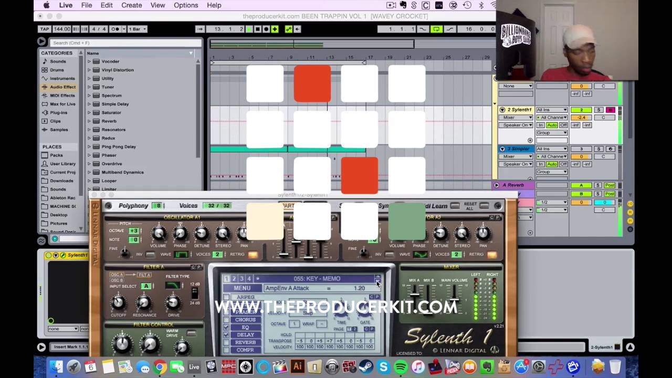Toggle the automation arm button

[288, 29]
